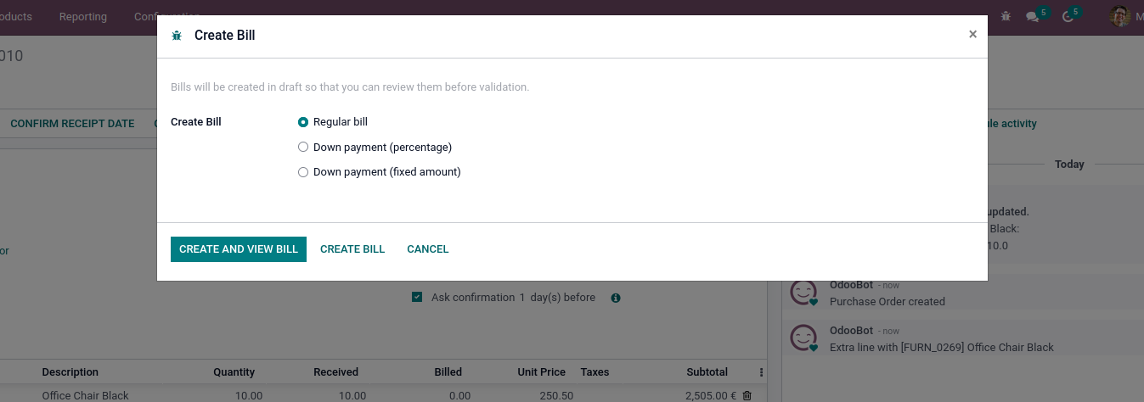The width and height of the screenshot is (1144, 402).
Task: Open optional columns menu in table header
Action: (761, 372)
